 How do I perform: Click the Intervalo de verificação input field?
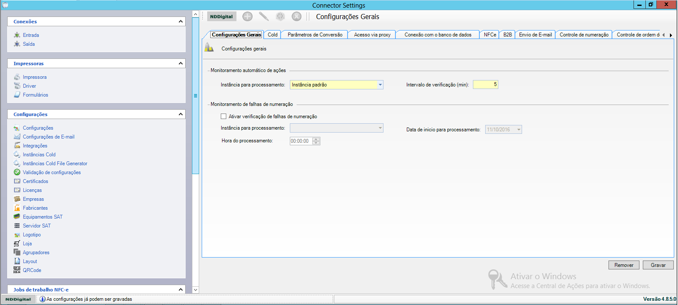click(485, 85)
